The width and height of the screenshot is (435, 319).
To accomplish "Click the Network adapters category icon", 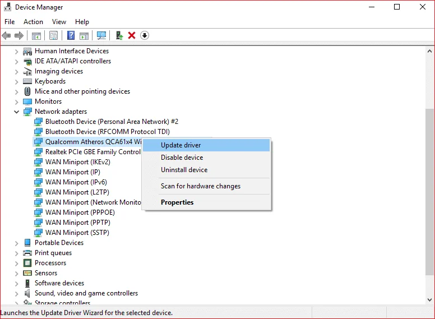I will [x=27, y=112].
